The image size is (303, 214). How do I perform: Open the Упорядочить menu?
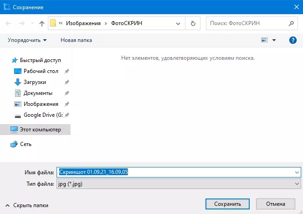click(27, 40)
